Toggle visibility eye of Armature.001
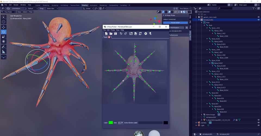Image resolution: width=261 pixels, height=136 pixels. coord(259,20)
